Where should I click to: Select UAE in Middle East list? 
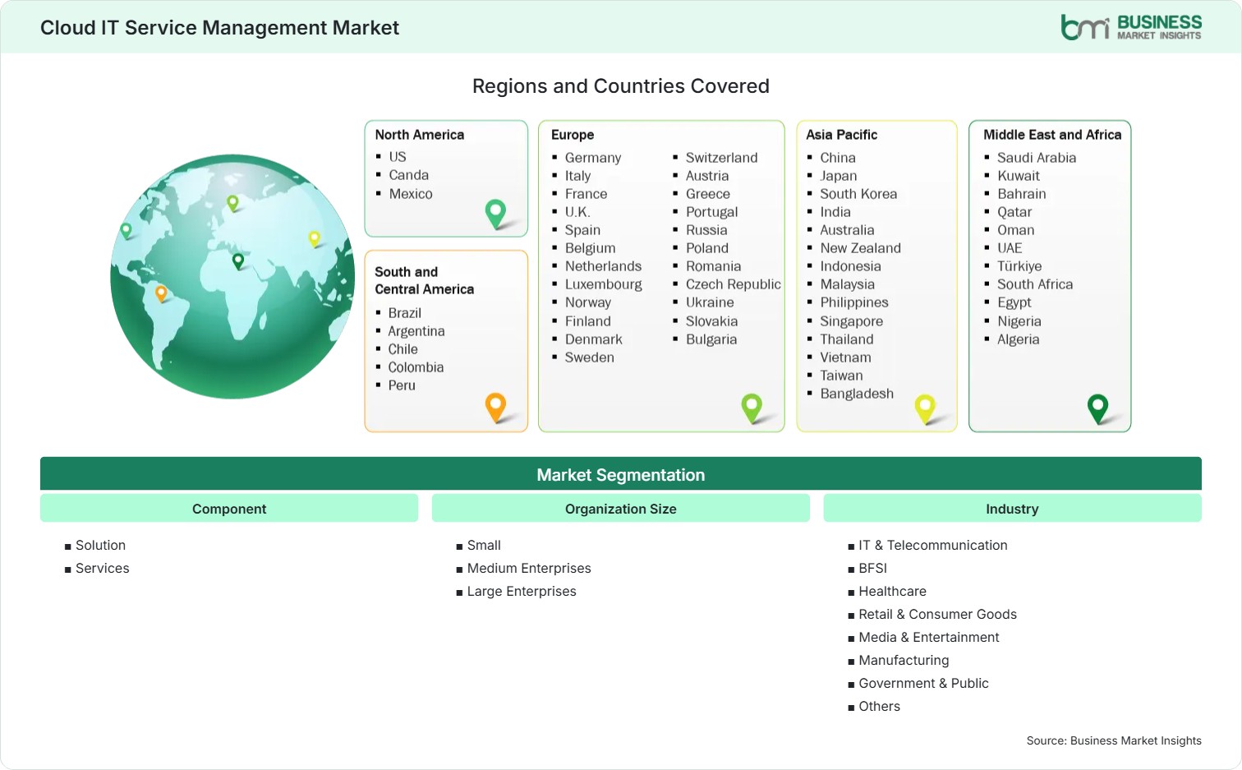pos(1010,248)
